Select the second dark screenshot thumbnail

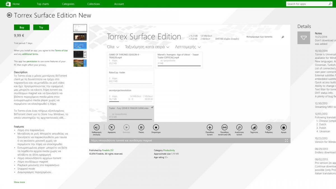pyautogui.click(x=80, y=37)
